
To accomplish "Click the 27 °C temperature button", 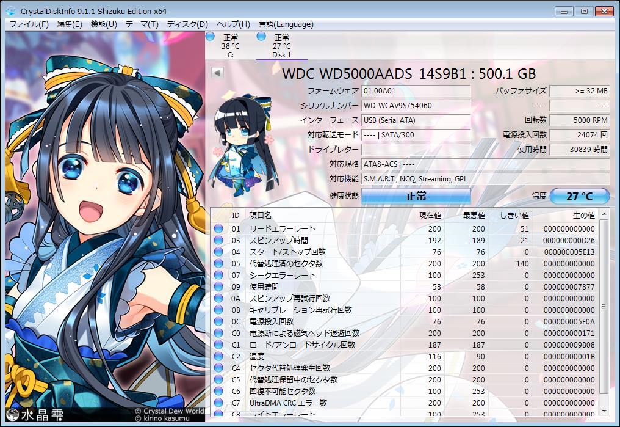I will tap(579, 195).
